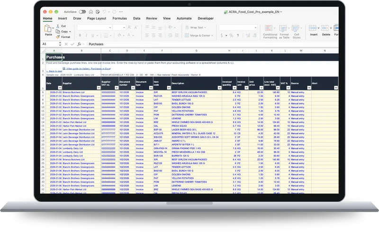Click the Redo arrow icon
Viewport: 379px width, 232px height.
click(x=114, y=12)
